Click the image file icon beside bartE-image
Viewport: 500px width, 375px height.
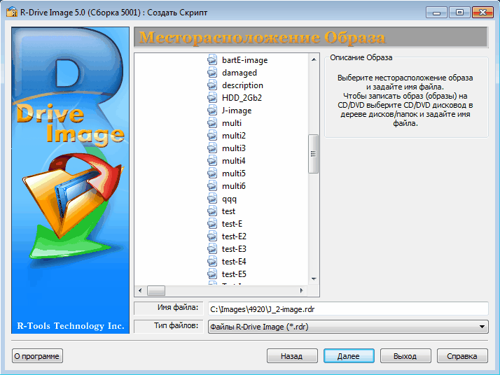(212, 60)
